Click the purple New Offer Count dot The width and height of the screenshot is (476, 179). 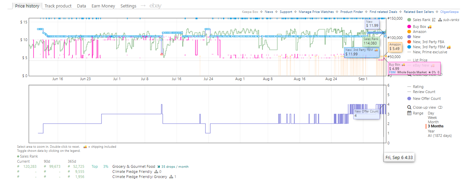pos(409,99)
